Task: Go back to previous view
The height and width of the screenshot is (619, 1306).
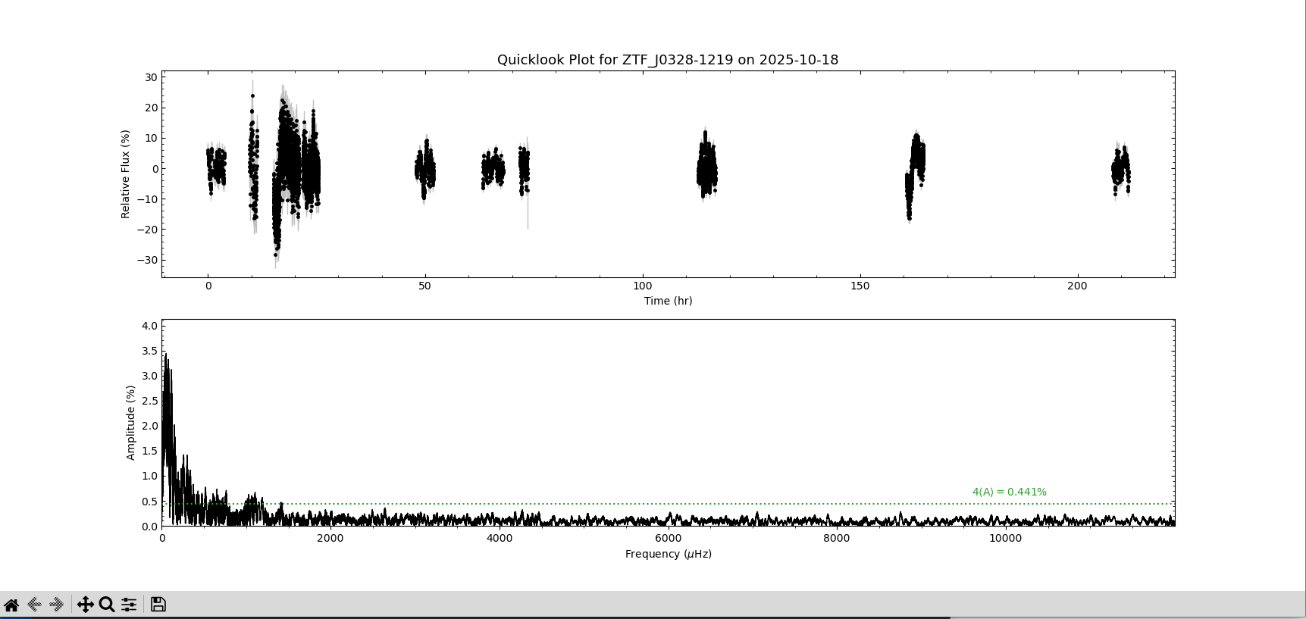Action: pyautogui.click(x=34, y=605)
